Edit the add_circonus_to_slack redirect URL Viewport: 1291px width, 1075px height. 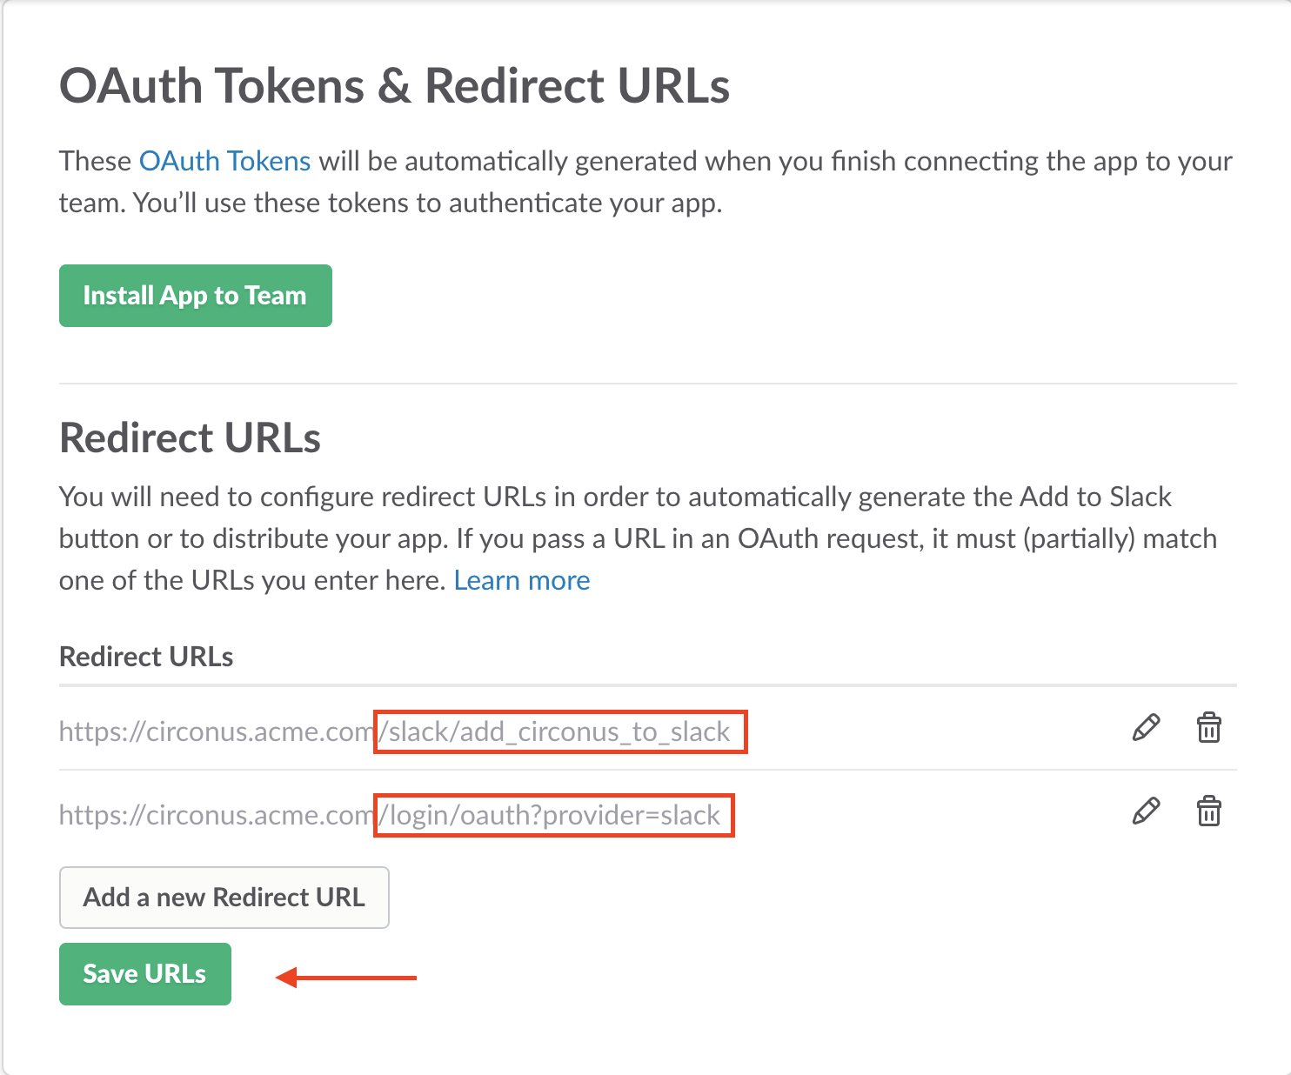click(1146, 727)
